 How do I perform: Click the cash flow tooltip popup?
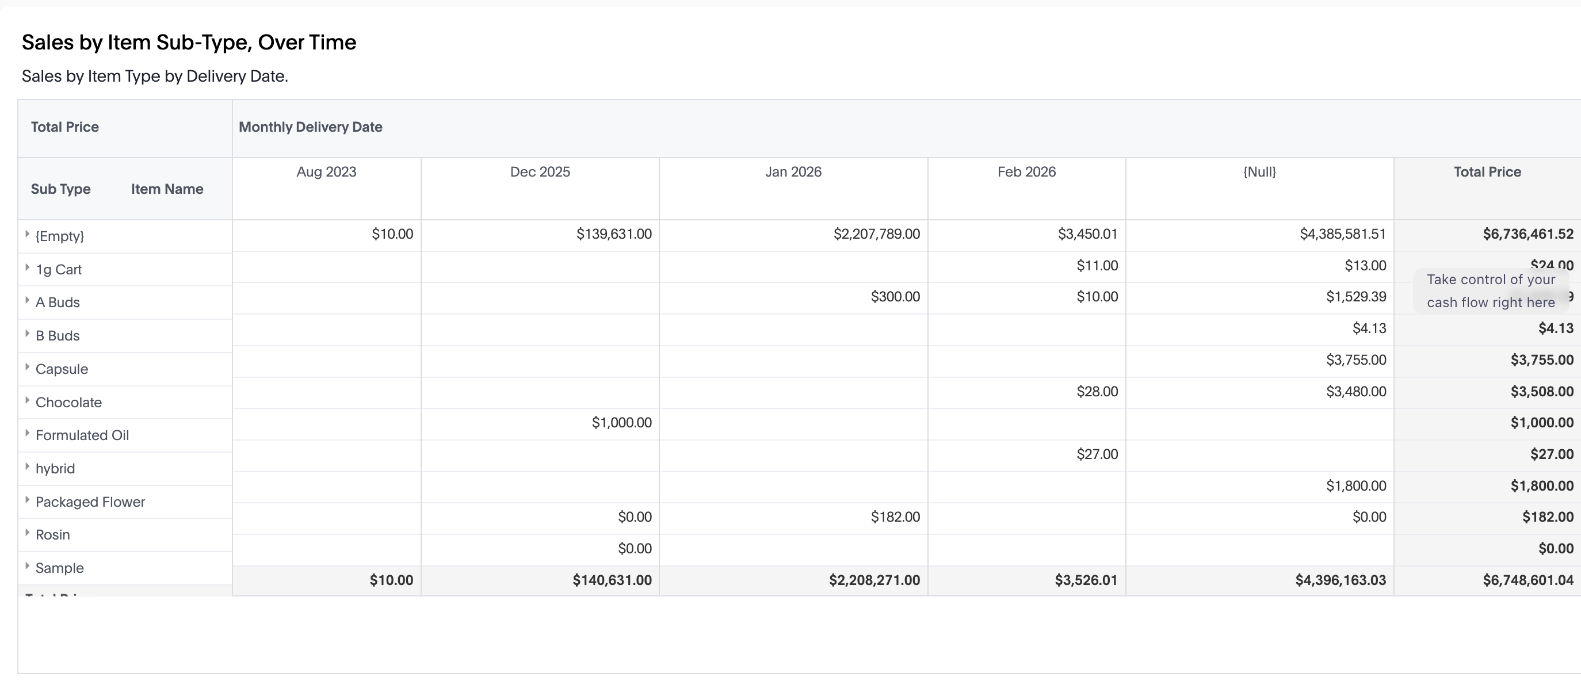point(1490,291)
